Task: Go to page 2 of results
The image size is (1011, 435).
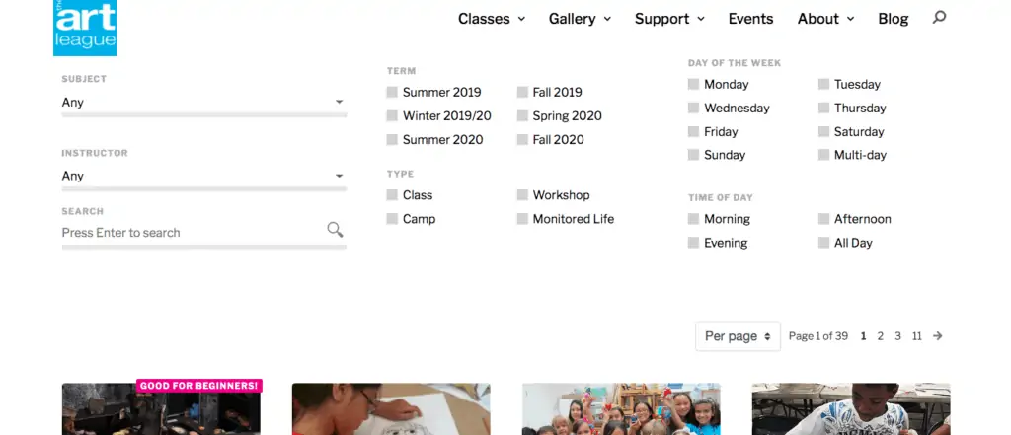Action: pyautogui.click(x=880, y=335)
